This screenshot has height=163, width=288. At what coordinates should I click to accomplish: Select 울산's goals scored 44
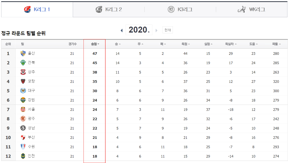(185, 54)
